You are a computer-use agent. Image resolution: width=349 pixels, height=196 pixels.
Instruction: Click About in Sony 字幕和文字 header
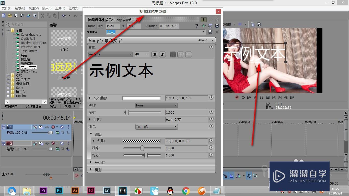pos(203,40)
